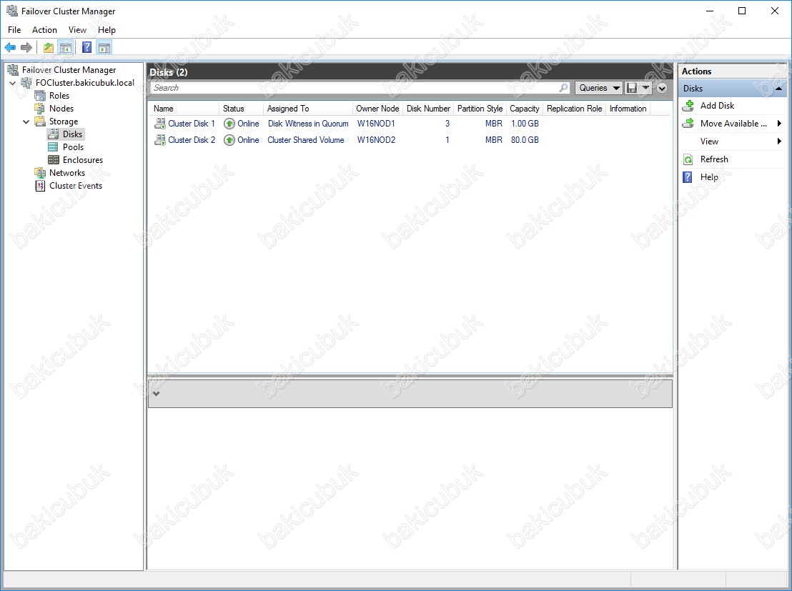This screenshot has height=591, width=792.
Task: Toggle the Show/Hide Action Pane icon
Action: click(104, 47)
